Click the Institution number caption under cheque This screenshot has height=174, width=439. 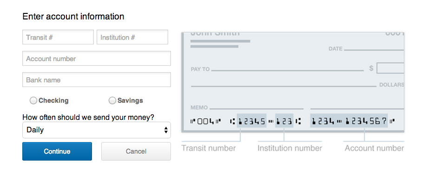click(290, 148)
